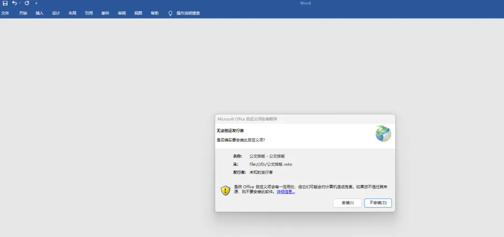504x237 pixels.
Task: Click the Save icon in quick access toolbar
Action: (x=5, y=3)
